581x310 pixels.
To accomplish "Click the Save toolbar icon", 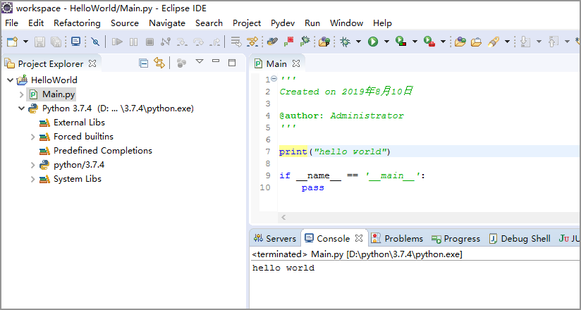I will [39, 42].
